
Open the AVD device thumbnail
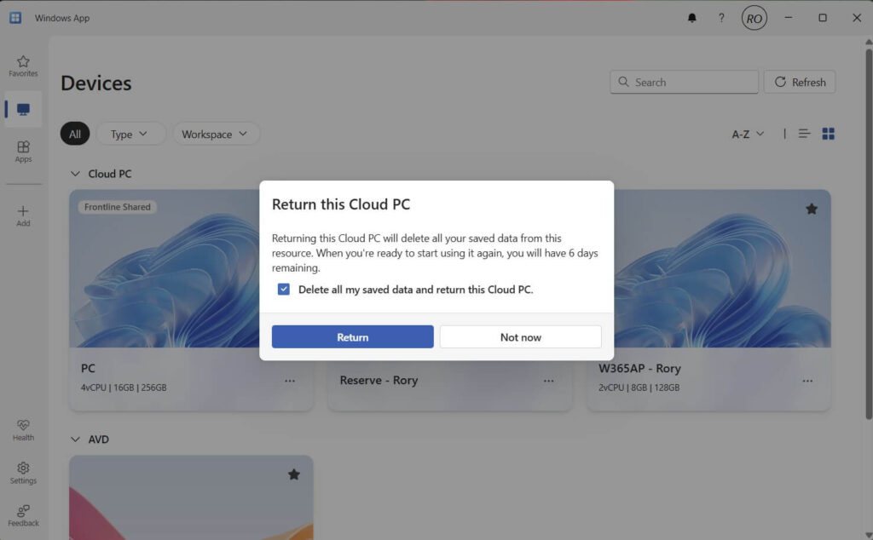coord(191,497)
